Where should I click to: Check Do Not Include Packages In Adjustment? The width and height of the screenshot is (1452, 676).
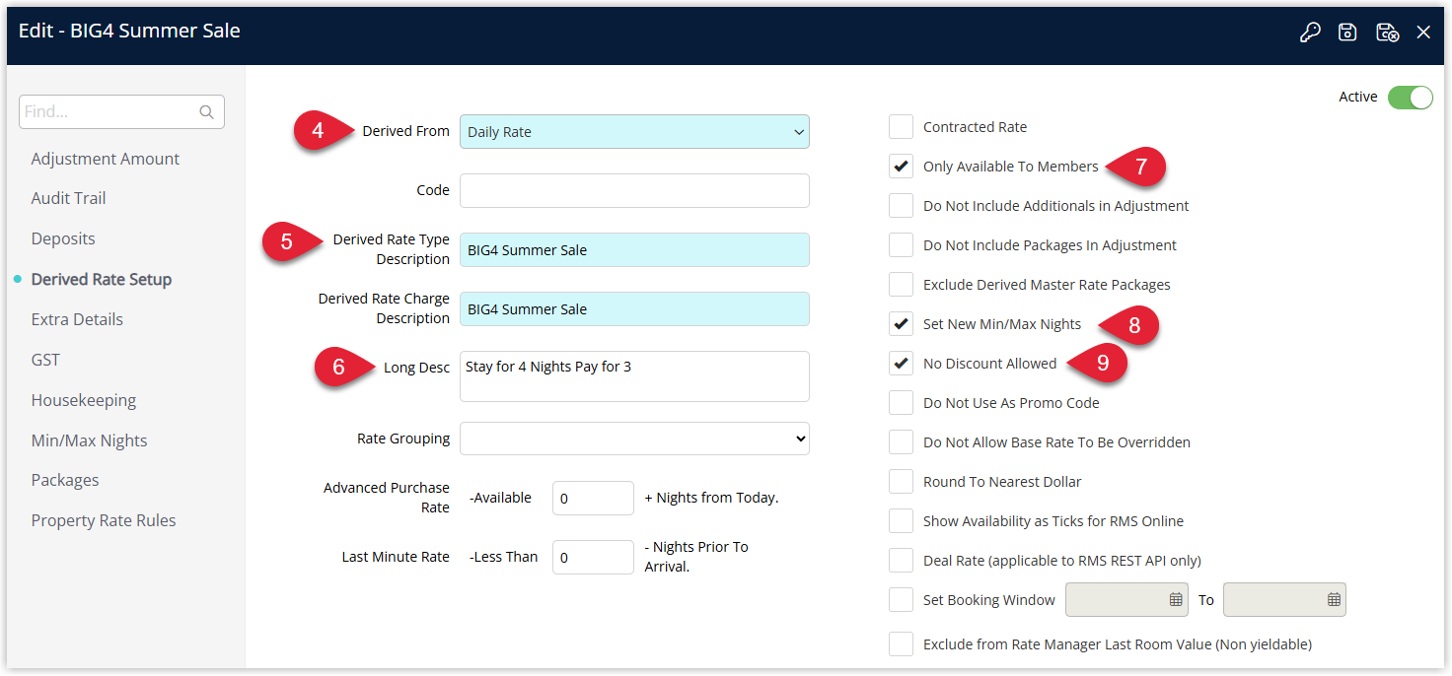click(x=901, y=245)
